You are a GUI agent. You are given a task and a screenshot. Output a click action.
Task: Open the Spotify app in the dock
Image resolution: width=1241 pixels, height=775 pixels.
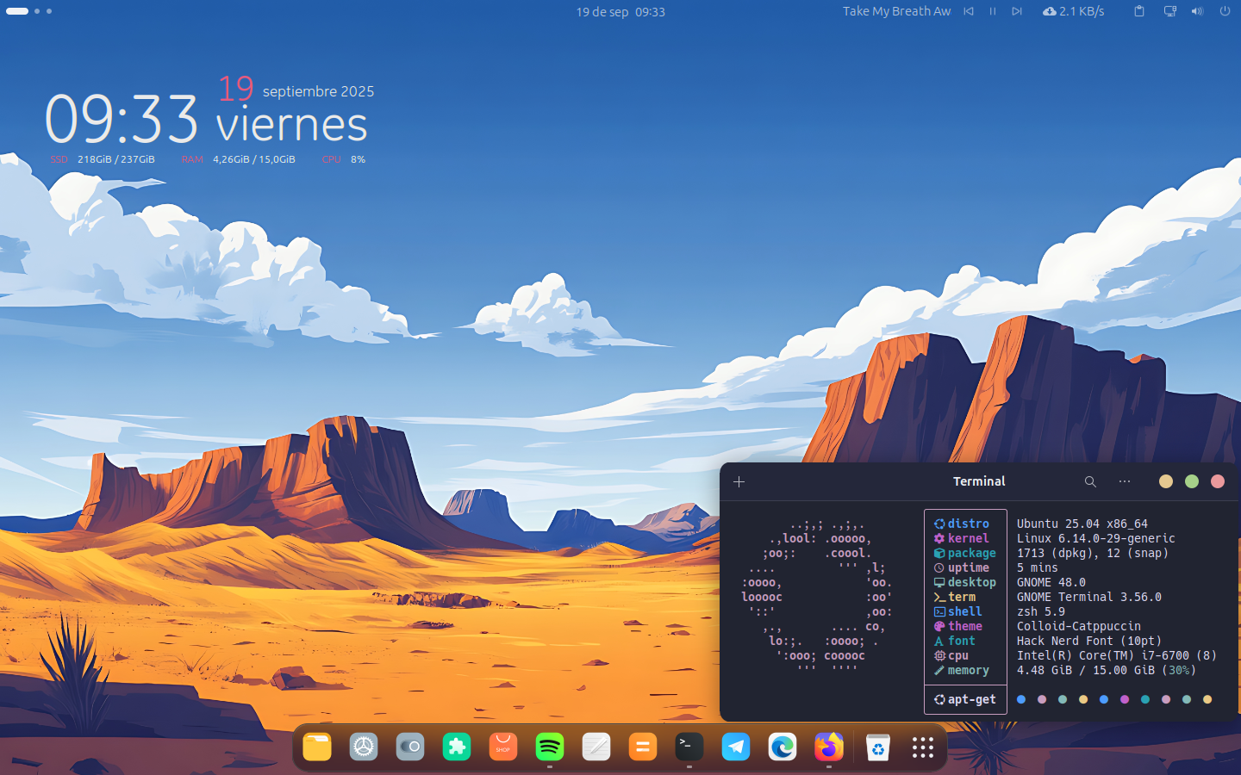tap(549, 747)
